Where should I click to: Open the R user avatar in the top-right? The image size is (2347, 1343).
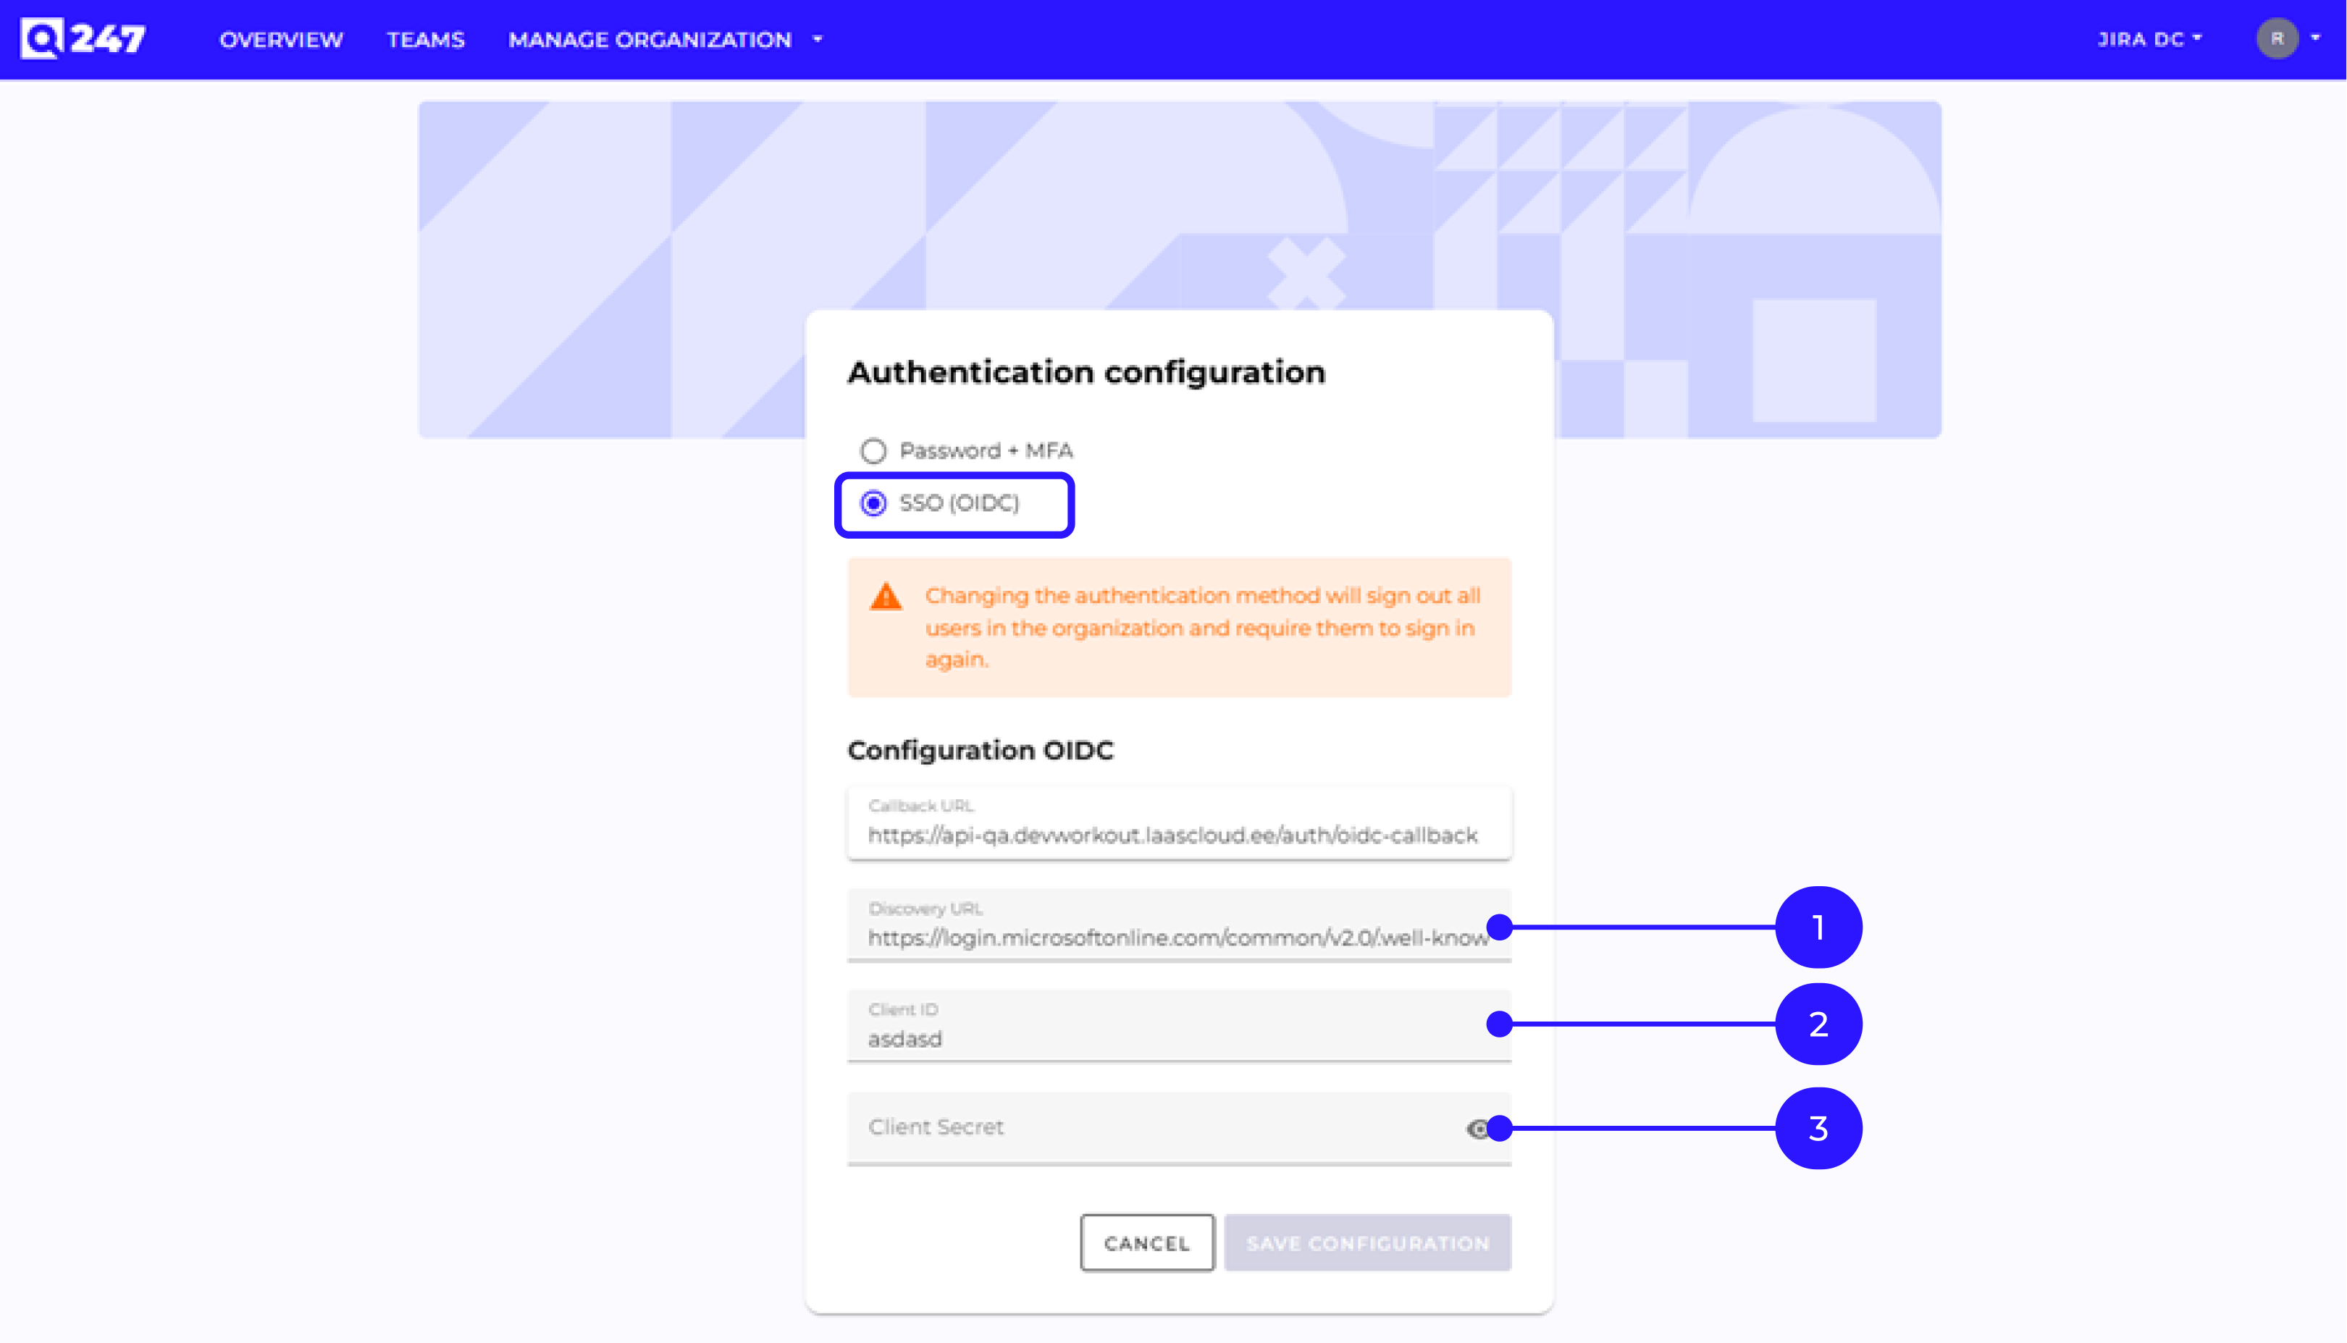click(2279, 39)
